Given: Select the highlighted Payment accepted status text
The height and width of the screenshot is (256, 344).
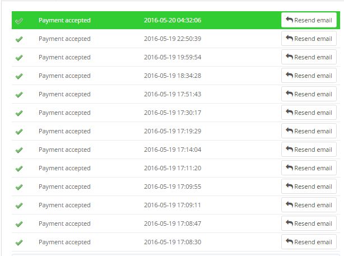Looking at the screenshot, I should (x=64, y=20).
